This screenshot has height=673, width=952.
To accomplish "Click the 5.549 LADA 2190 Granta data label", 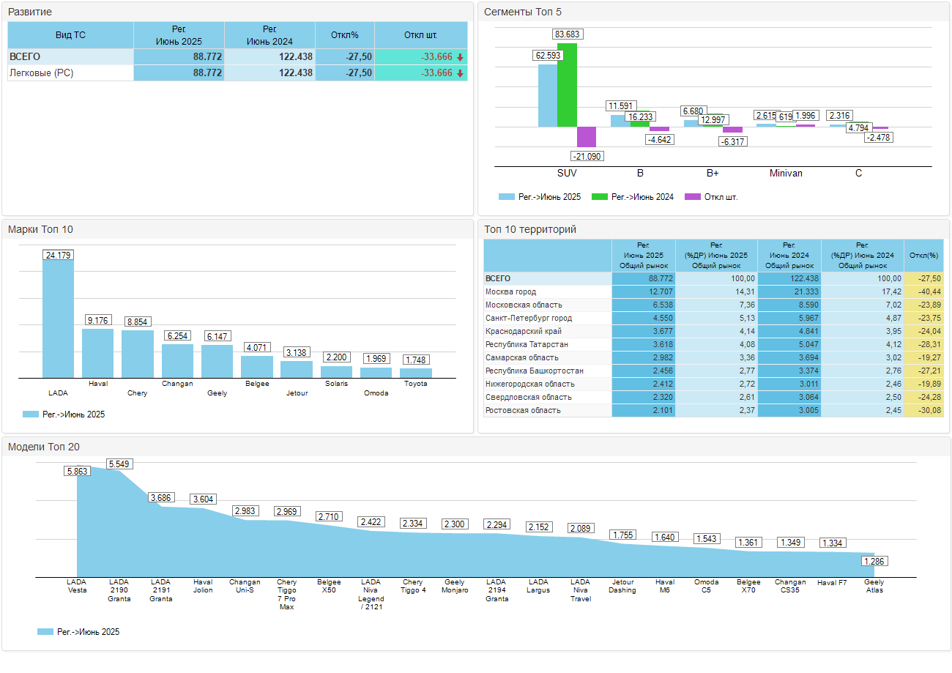I will (x=119, y=464).
